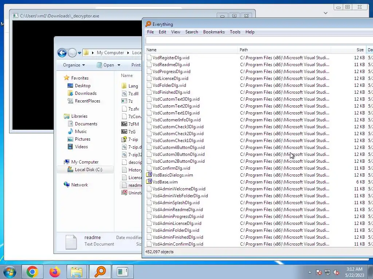Screen dimensions: 373x279
Task: Open Everything File menu
Action: tap(150, 32)
